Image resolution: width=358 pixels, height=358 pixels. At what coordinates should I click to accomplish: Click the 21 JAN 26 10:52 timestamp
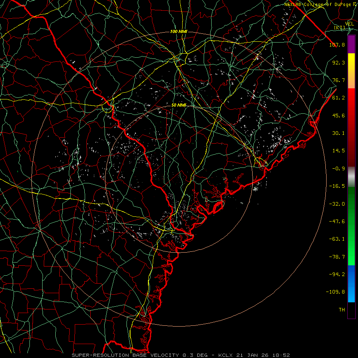pyautogui.click(x=264, y=355)
